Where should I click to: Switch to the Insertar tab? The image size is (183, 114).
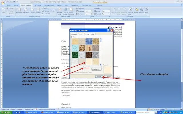[x=16, y=5]
